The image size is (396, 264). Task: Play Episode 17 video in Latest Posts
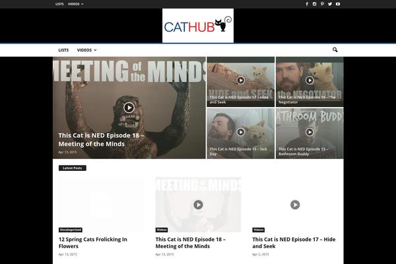pyautogui.click(x=295, y=205)
